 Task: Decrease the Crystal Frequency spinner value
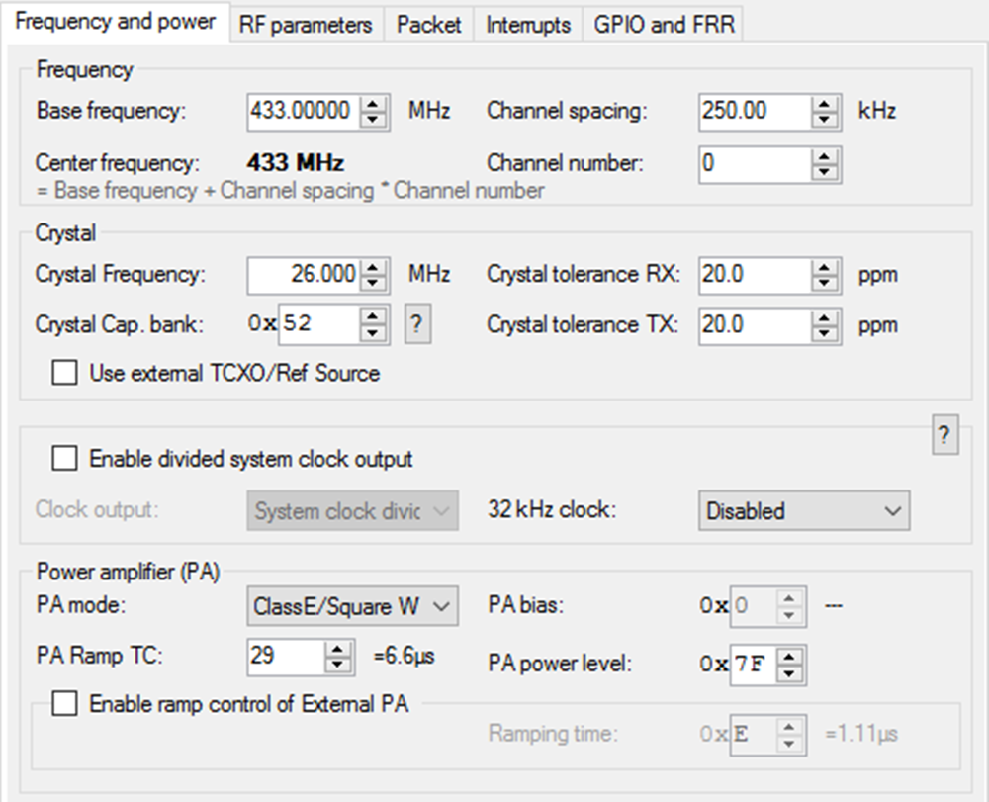372,283
